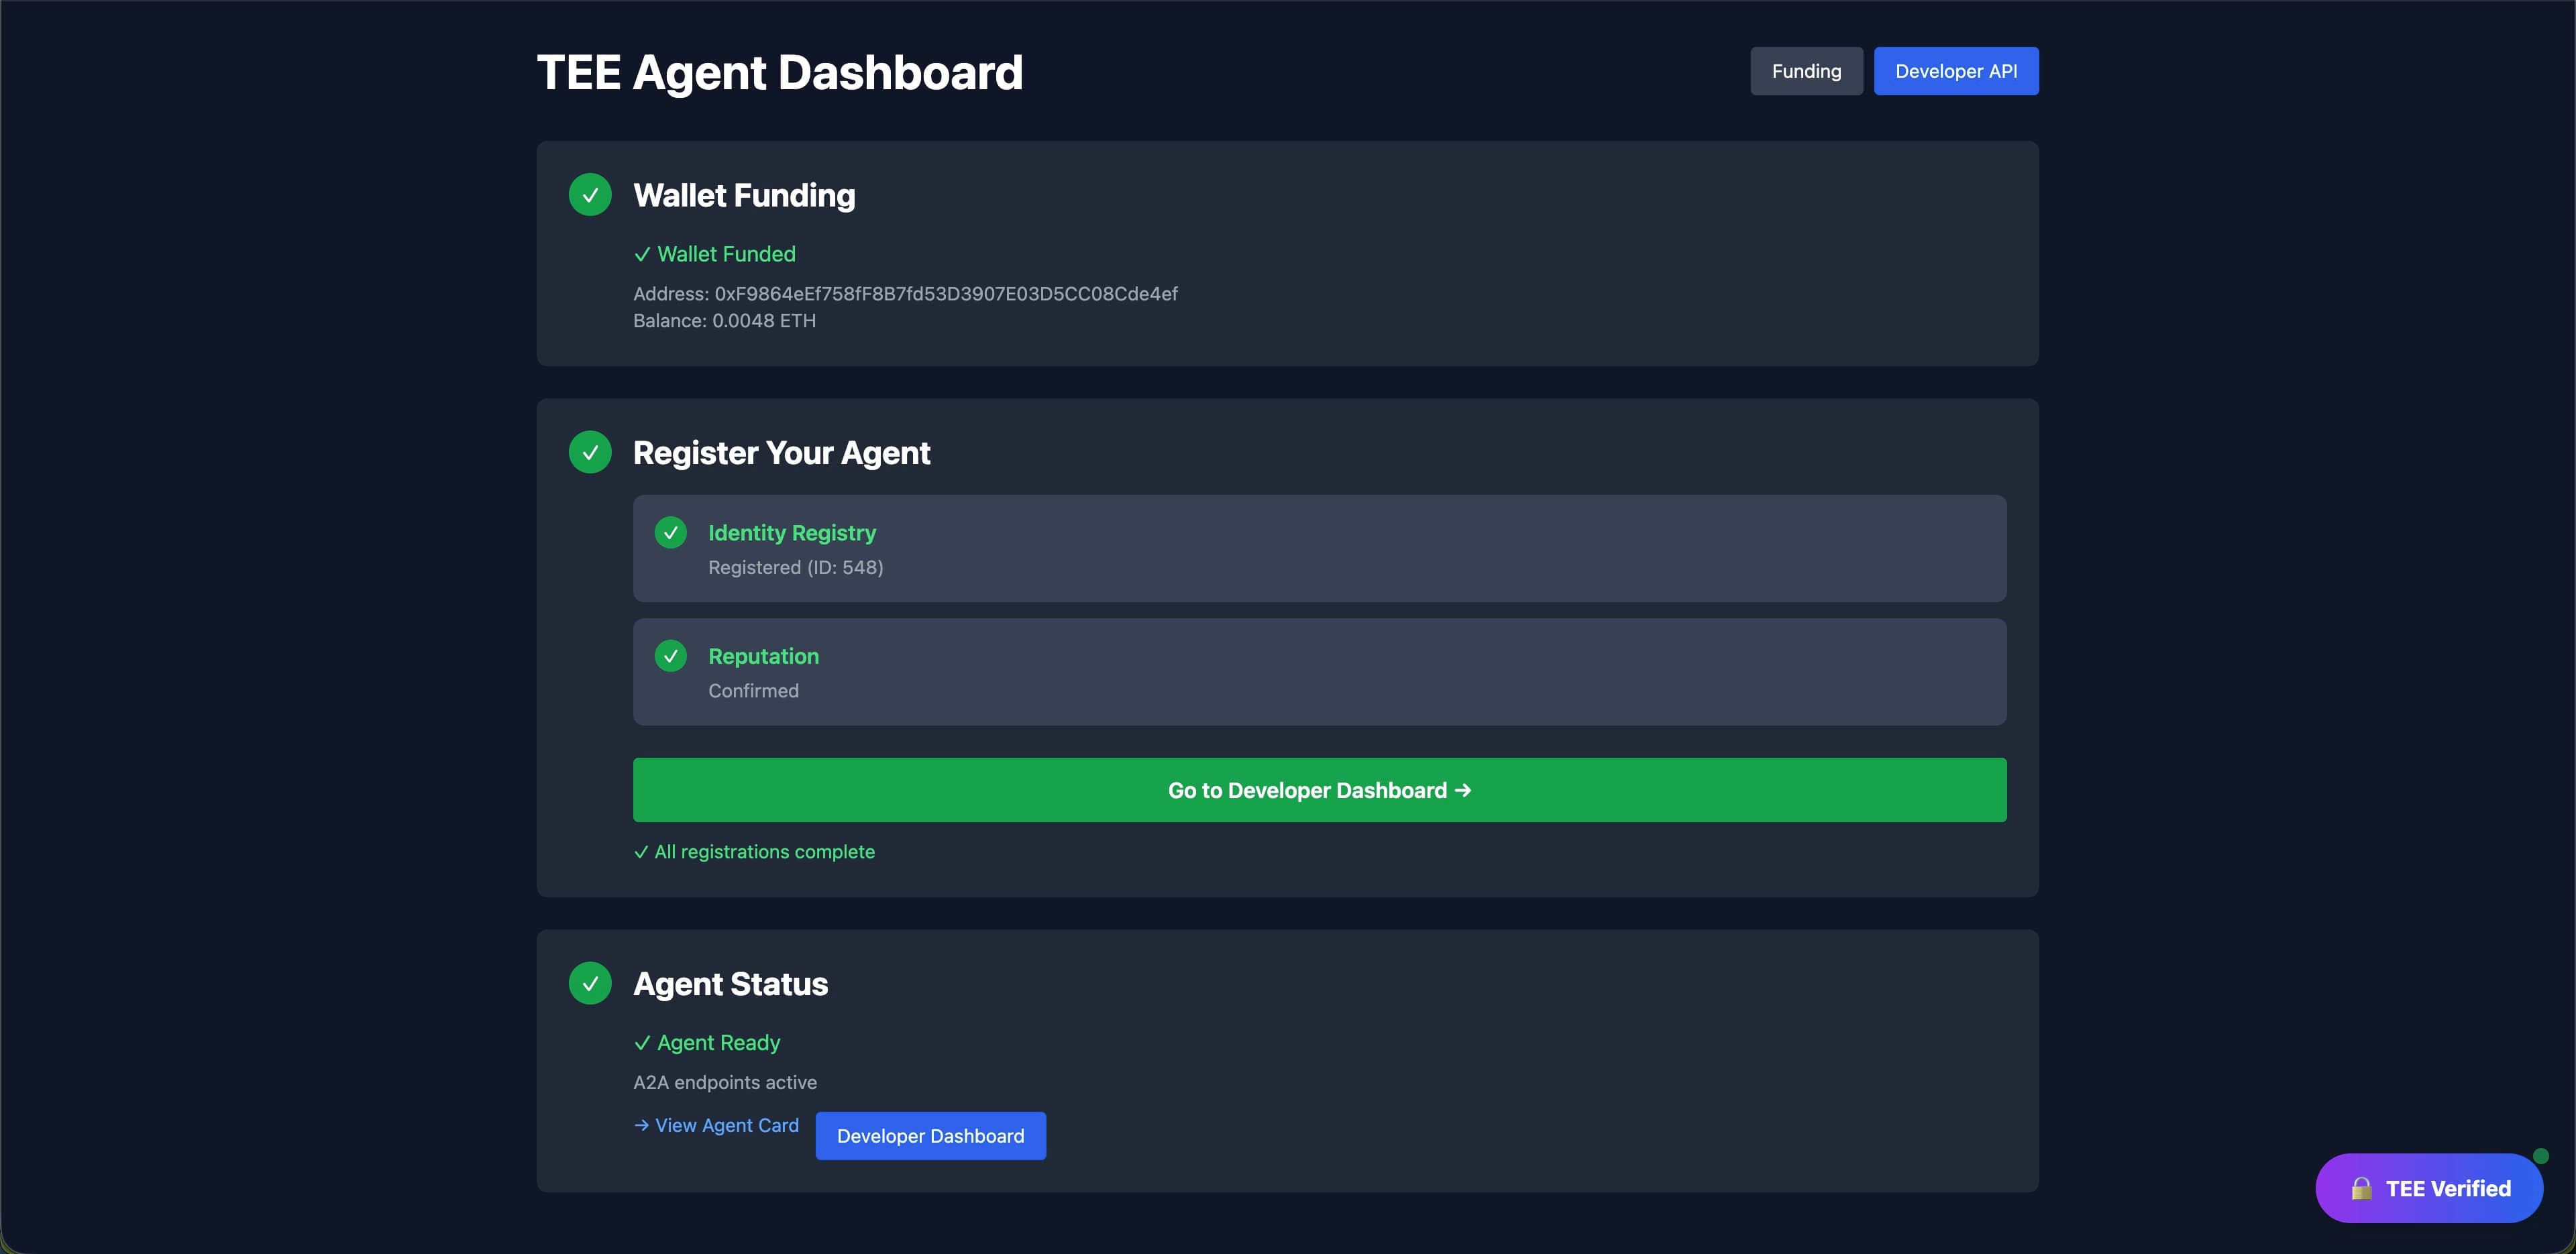This screenshot has width=2576, height=1254.
Task: Click the TEE Verified badge
Action: (2429, 1188)
